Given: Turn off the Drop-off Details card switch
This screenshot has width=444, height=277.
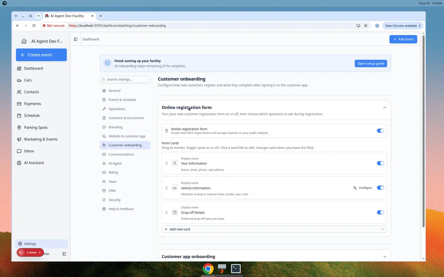Looking at the screenshot, I should [x=381, y=212].
